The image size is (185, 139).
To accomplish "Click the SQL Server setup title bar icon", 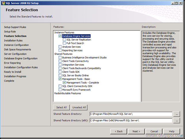I will click(x=3, y=3).
